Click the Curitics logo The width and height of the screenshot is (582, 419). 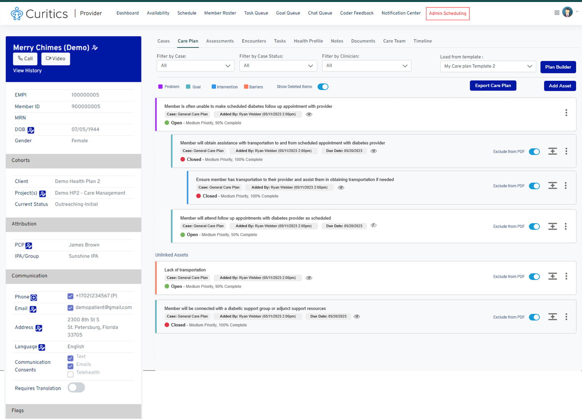point(39,14)
